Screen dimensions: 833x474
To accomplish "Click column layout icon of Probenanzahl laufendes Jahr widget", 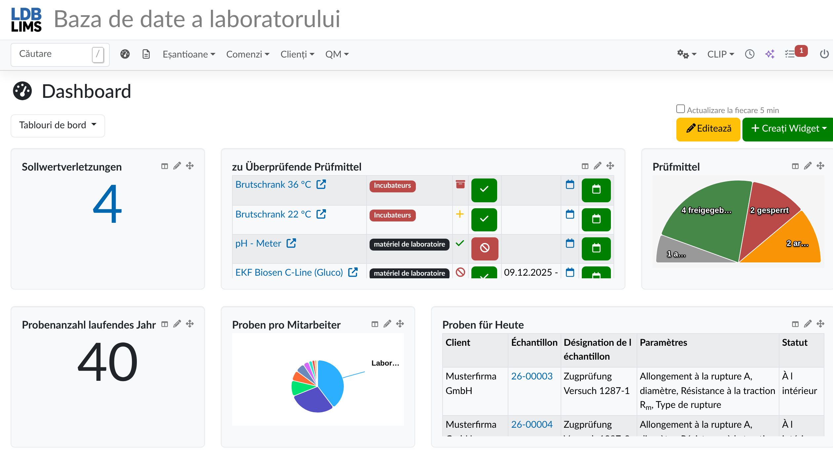I will [x=165, y=324].
